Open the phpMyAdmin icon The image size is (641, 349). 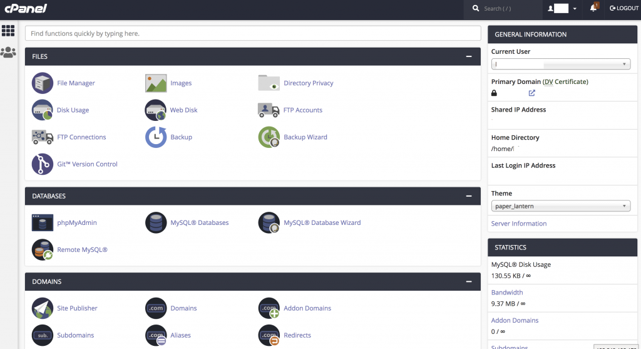point(43,222)
